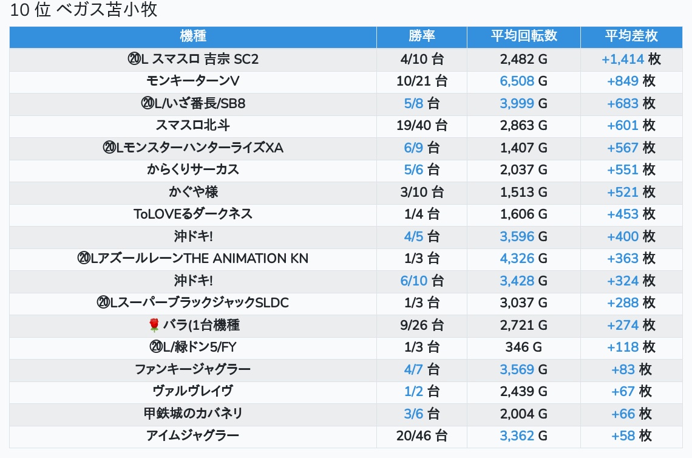Click the ⑳LモンスターハンターライズXA name

click(x=193, y=148)
